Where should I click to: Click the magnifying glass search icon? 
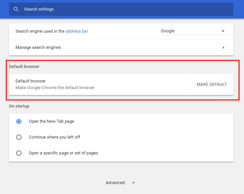16,9
